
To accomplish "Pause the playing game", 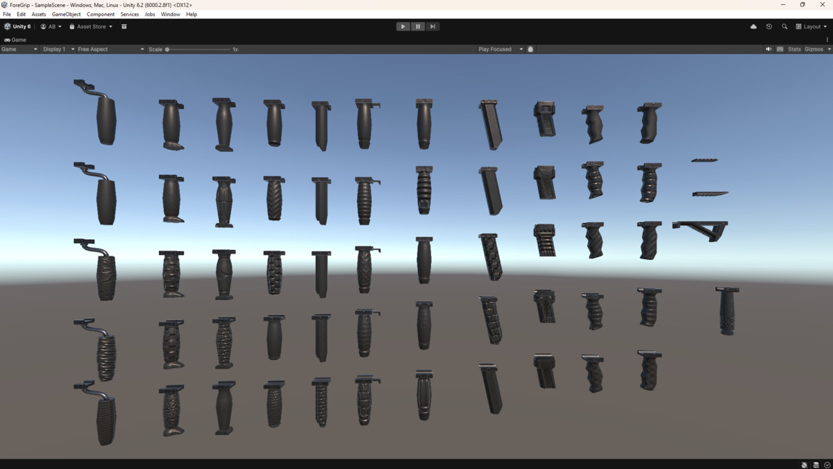I will click(x=417, y=26).
